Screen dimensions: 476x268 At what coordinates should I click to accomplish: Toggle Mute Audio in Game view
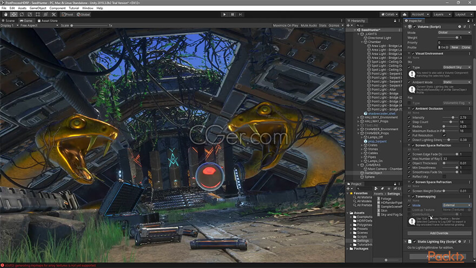coord(309,25)
